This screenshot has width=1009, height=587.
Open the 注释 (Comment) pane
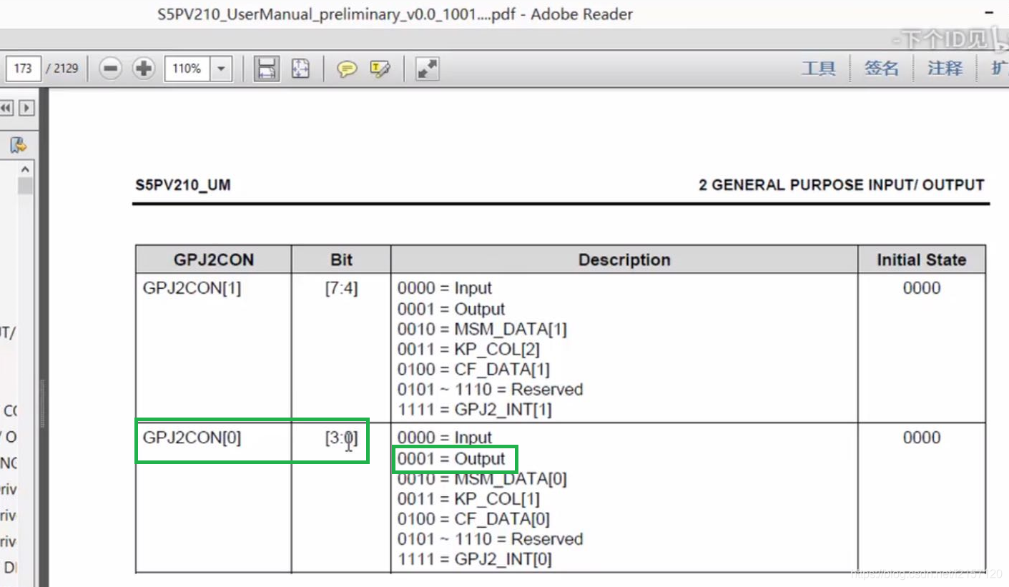click(x=943, y=69)
